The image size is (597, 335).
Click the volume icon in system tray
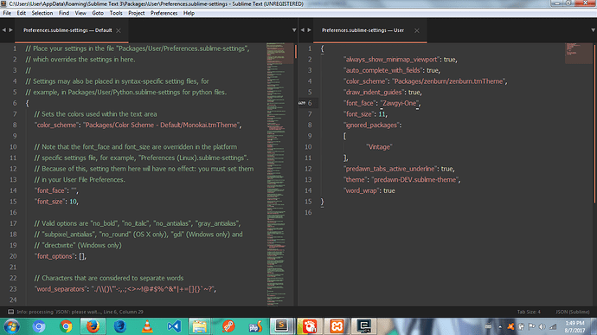pos(542,327)
